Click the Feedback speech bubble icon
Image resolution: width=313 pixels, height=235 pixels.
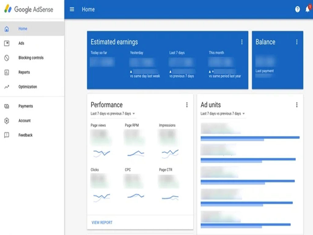tap(7, 135)
